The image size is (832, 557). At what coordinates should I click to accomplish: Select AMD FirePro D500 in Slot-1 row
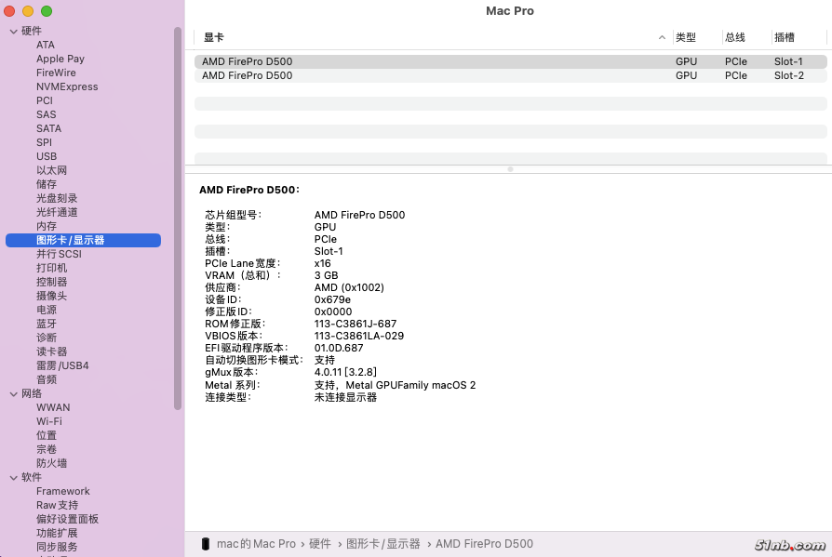tap(248, 62)
